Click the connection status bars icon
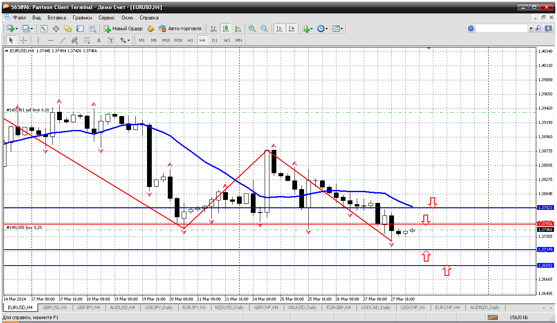This screenshot has width=557, height=323. (x=493, y=317)
